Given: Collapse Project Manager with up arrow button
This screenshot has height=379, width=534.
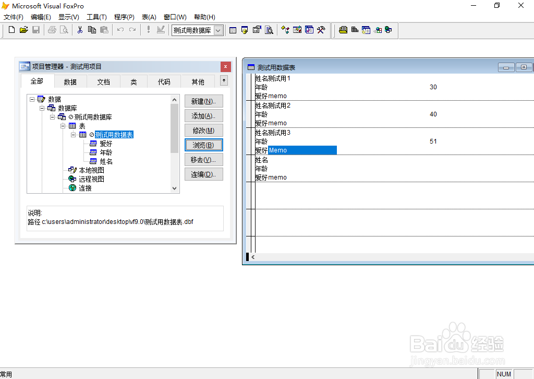Looking at the screenshot, I should pos(224,81).
